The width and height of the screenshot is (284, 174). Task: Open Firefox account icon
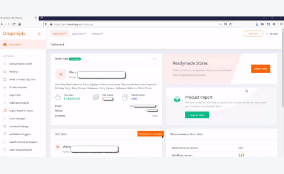click(x=274, y=24)
